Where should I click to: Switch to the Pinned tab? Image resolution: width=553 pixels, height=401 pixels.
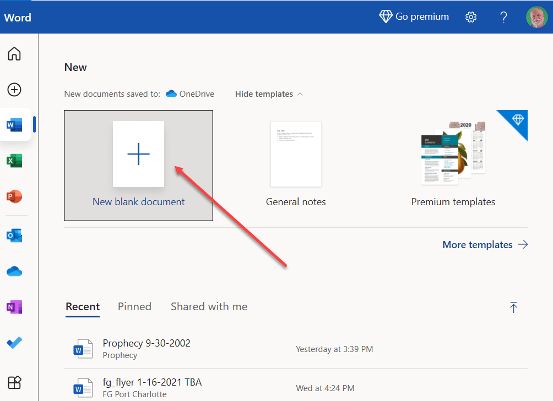tap(134, 306)
